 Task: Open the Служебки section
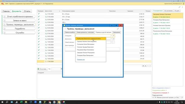pos(19,33)
